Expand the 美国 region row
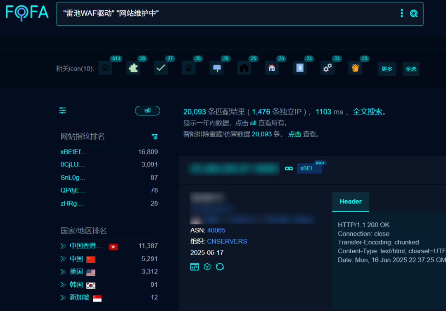The height and width of the screenshot is (311, 446). point(63,272)
